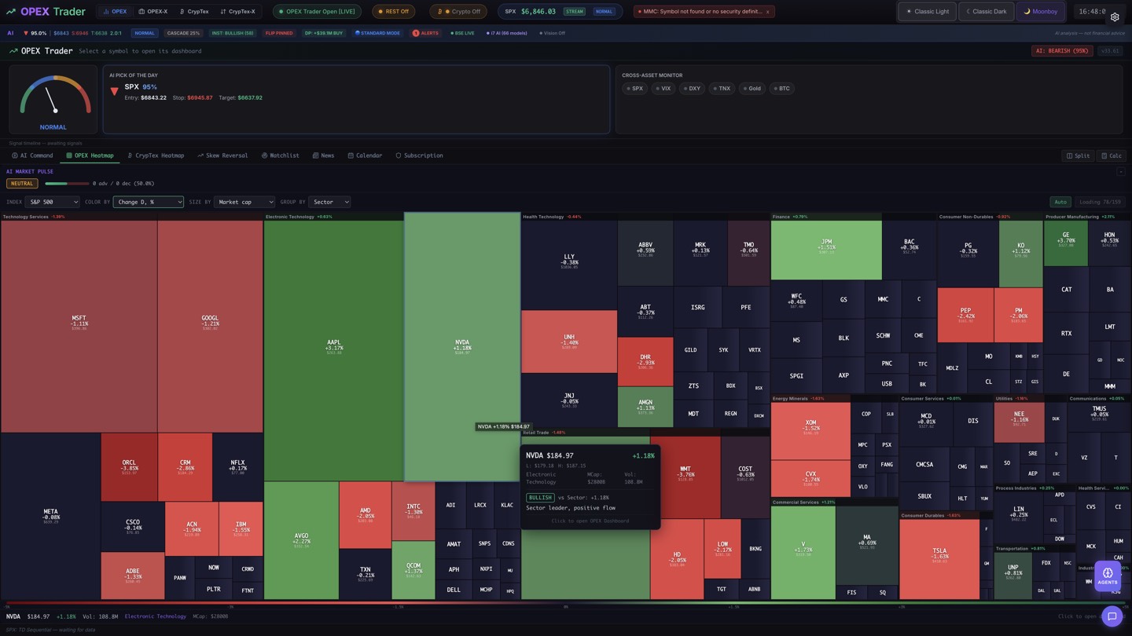Open the Color By dropdown
1132x636 pixels.
[148, 202]
